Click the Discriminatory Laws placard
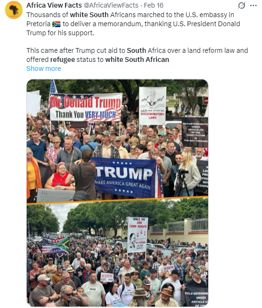The height and width of the screenshot is (308, 262). (x=152, y=106)
